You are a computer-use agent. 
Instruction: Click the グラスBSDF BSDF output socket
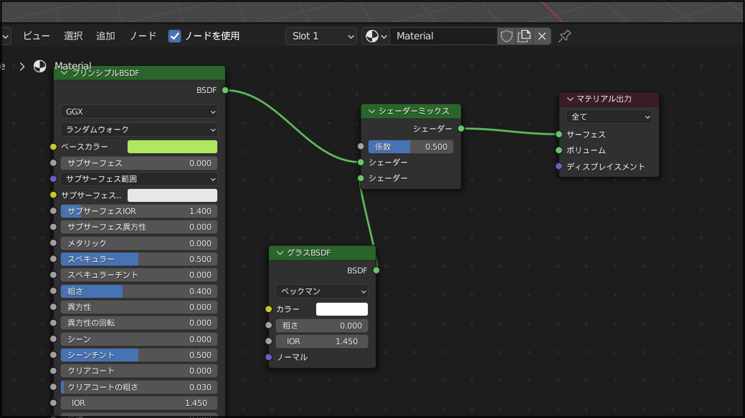coord(376,271)
